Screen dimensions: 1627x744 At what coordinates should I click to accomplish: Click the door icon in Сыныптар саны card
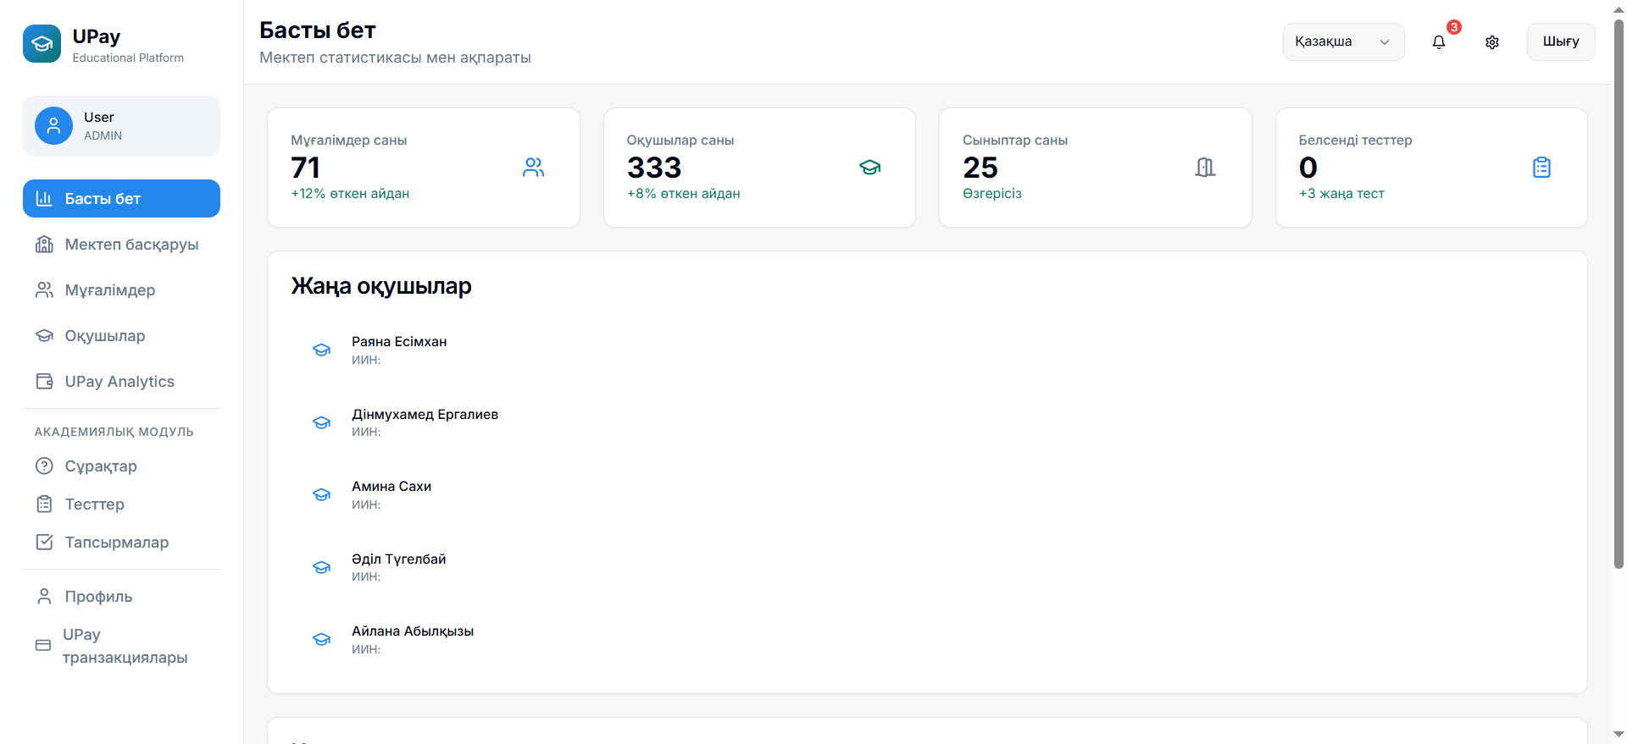pos(1205,168)
